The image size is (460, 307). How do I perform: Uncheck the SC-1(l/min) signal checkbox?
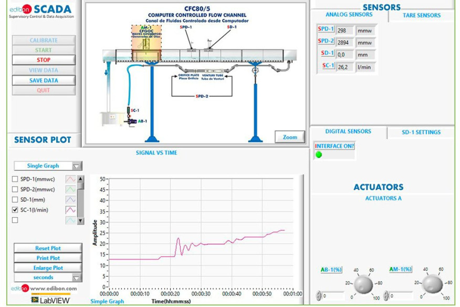(15, 210)
